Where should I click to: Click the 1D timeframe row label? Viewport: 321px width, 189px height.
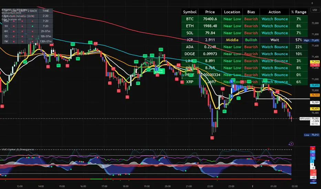6,36
